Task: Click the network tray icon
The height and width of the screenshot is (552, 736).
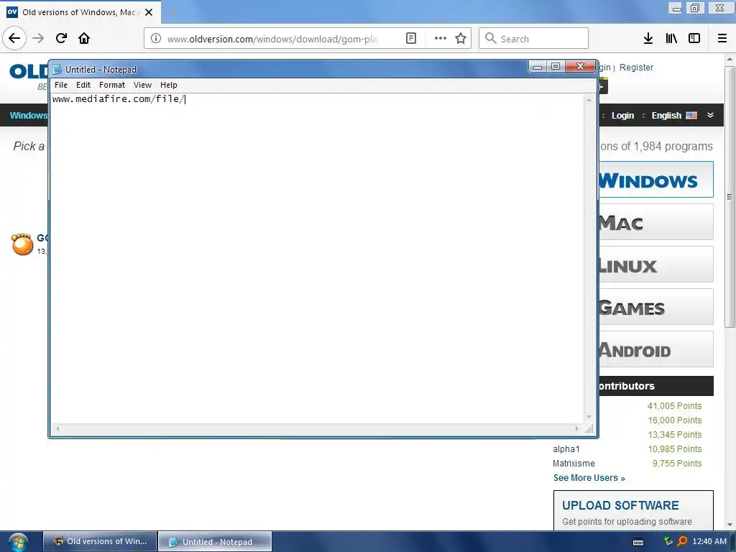Action: point(668,541)
